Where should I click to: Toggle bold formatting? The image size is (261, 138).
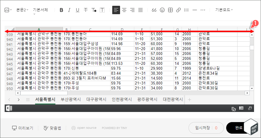[61, 10]
